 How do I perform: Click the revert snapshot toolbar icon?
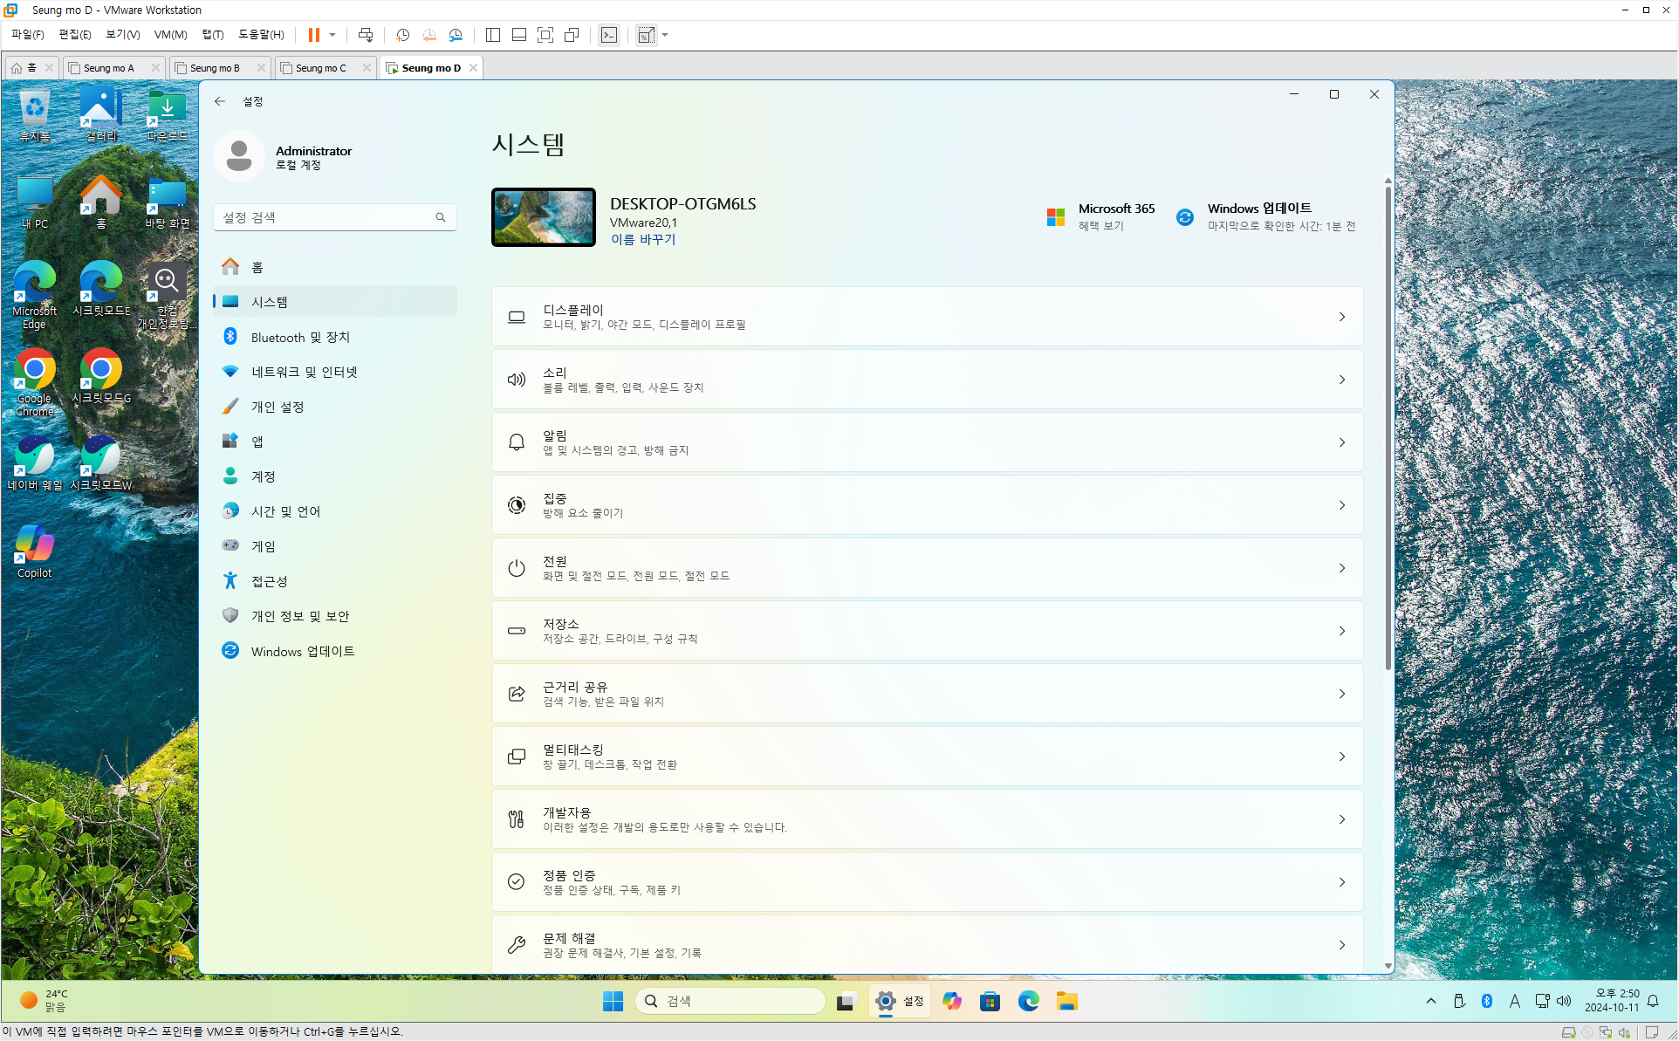(429, 35)
